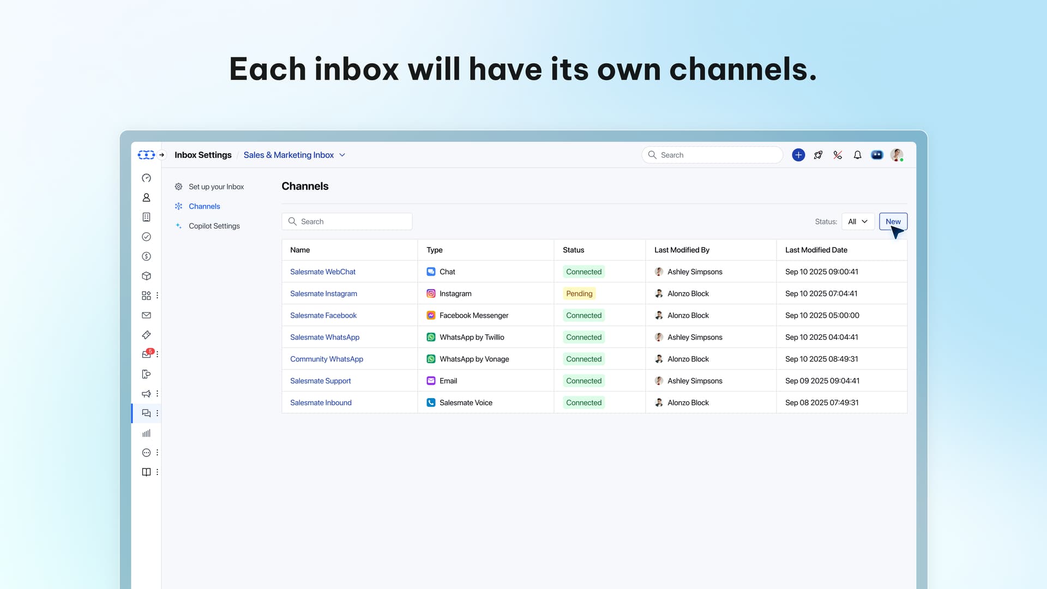The image size is (1047, 589).
Task: Expand the Sales & Marketing Inbox switcher
Action: click(x=294, y=155)
